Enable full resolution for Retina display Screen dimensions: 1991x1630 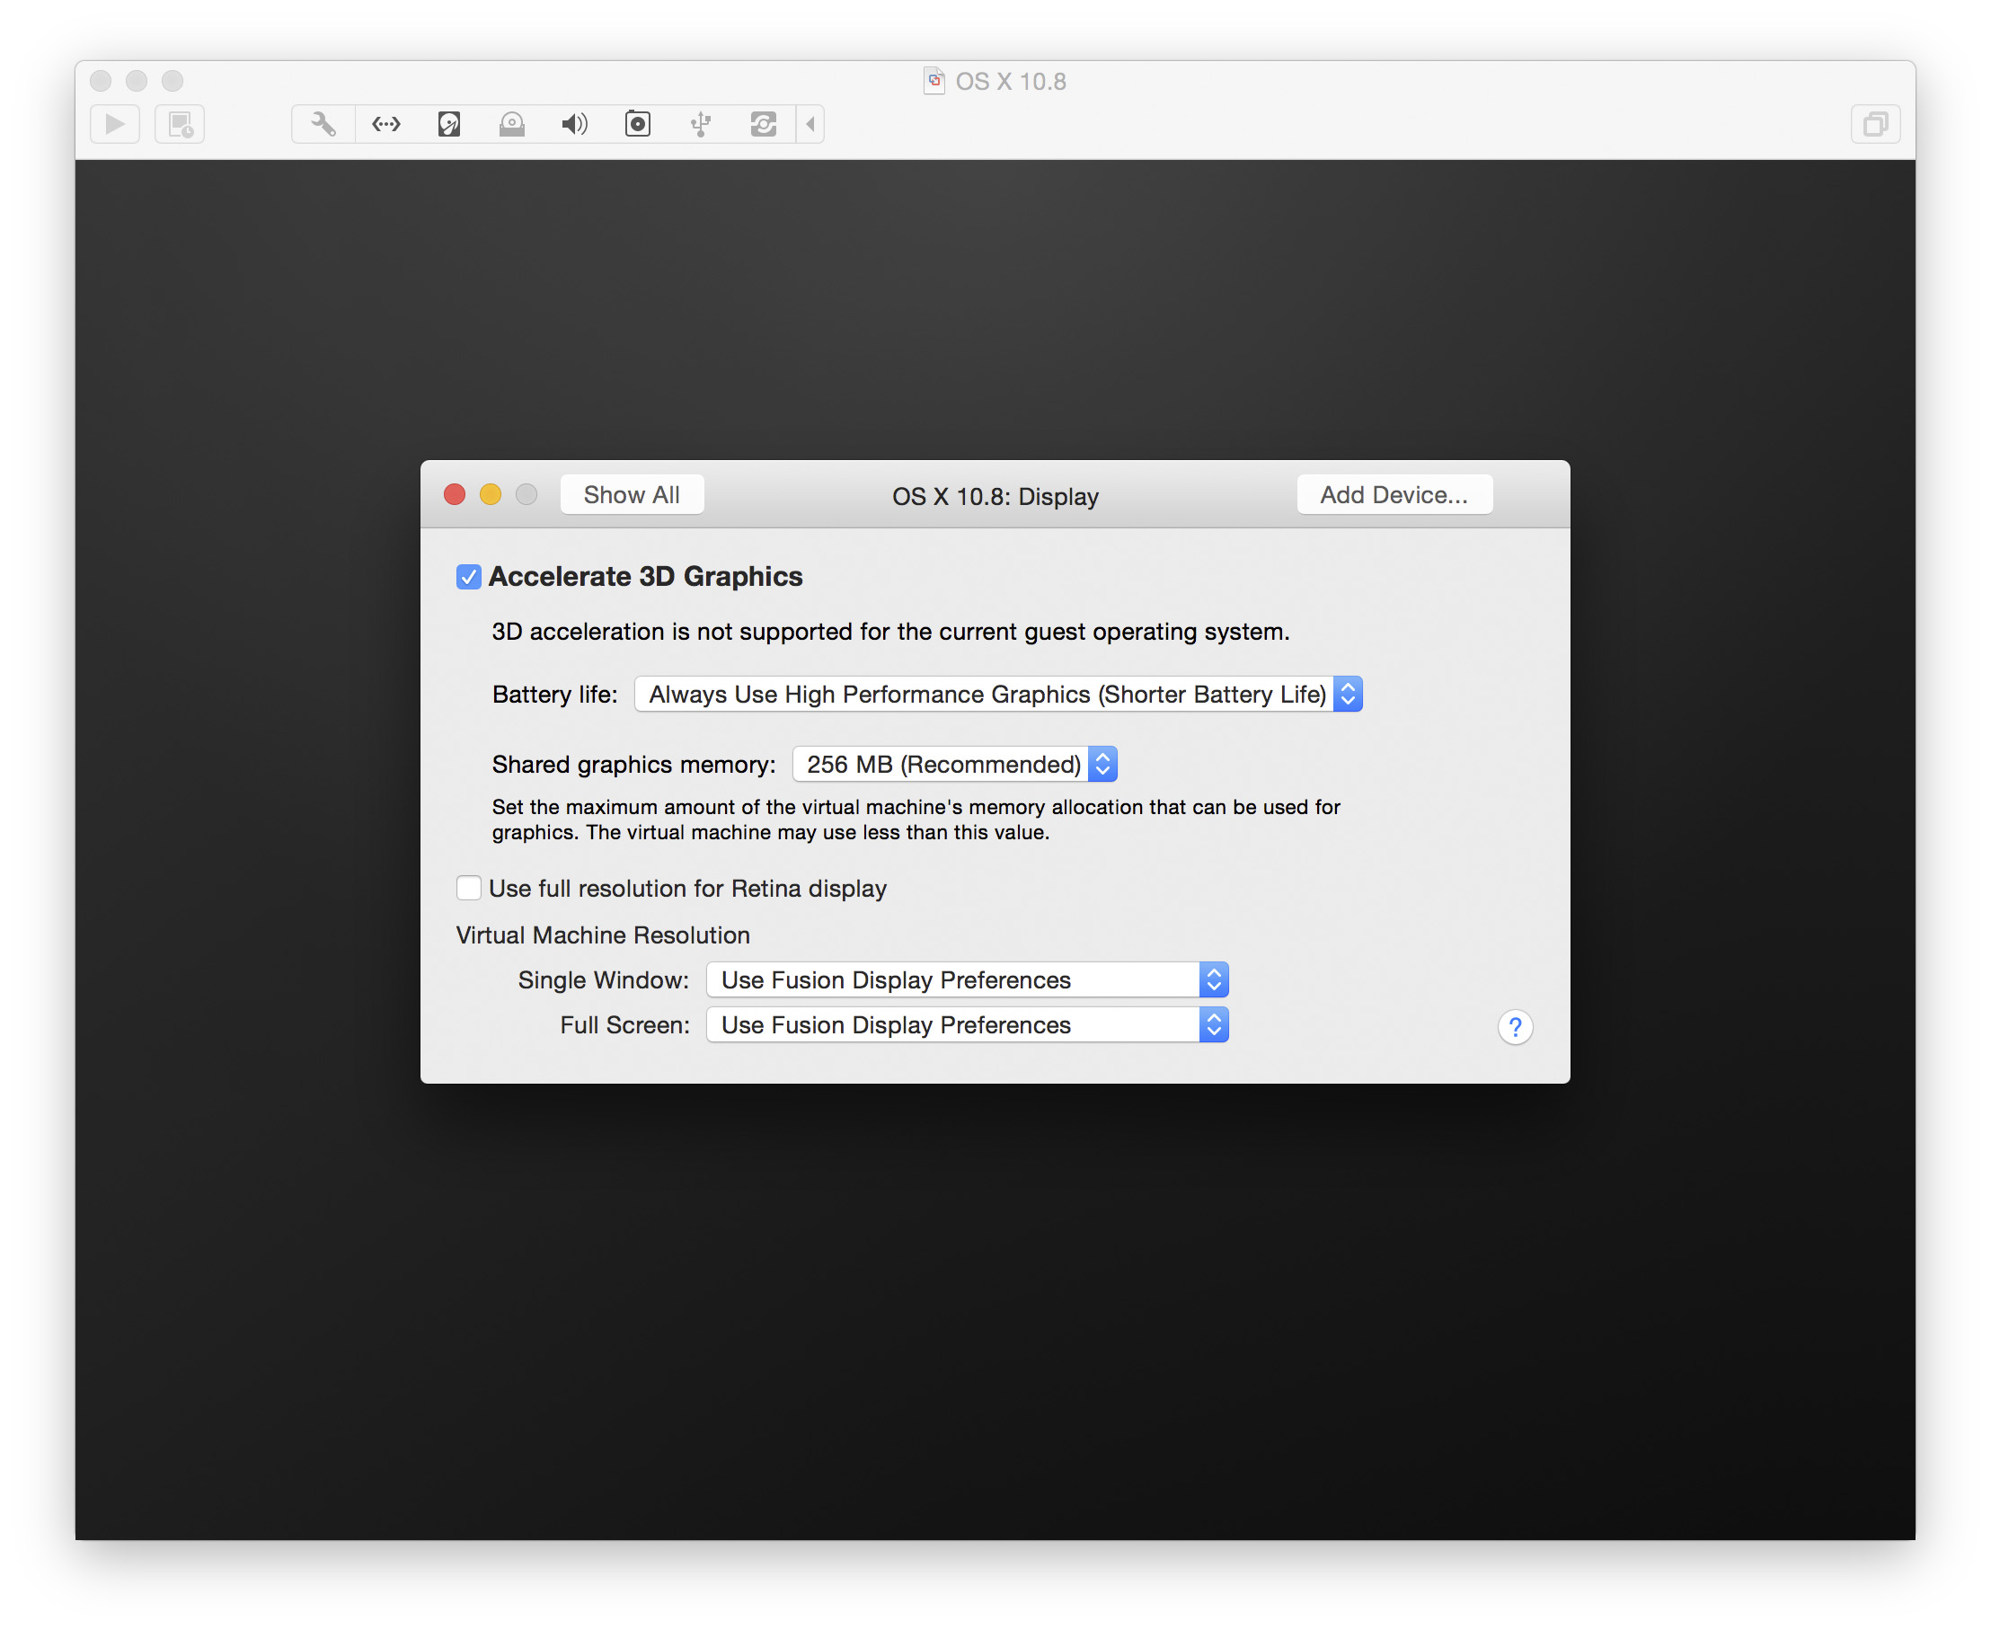[x=468, y=889]
